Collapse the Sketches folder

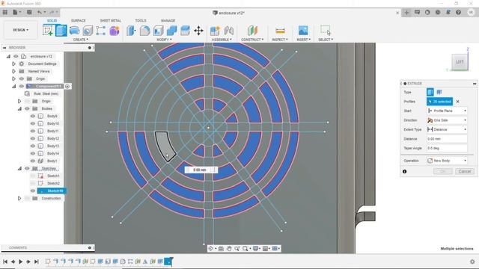point(19,168)
